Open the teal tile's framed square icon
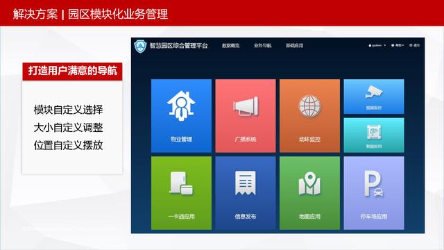444x250 pixels. coord(374,131)
